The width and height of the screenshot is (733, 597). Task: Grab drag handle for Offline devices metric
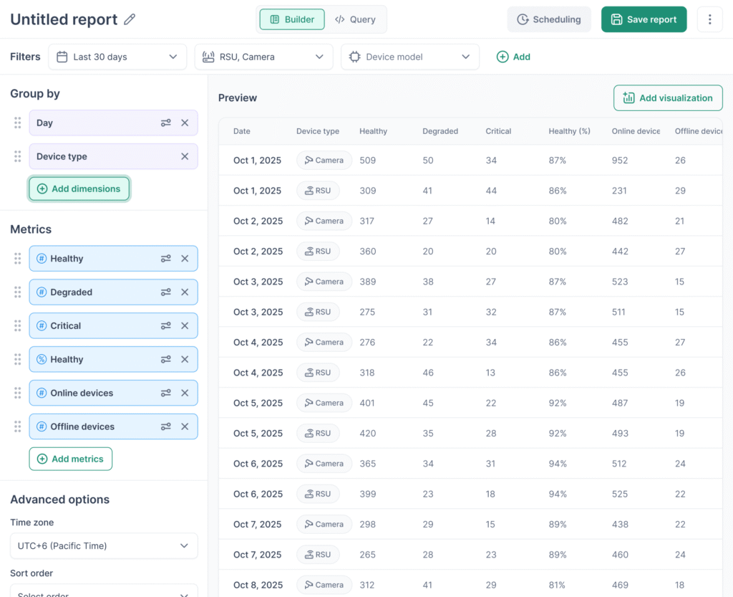pos(18,426)
